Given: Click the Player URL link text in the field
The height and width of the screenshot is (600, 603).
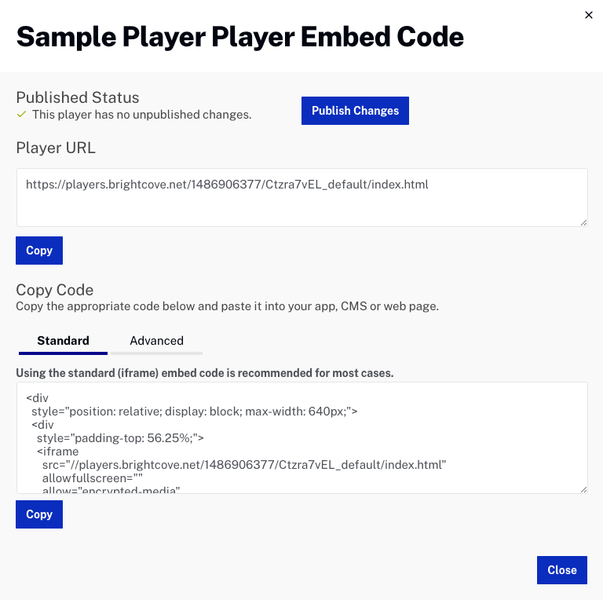Looking at the screenshot, I should [x=227, y=185].
